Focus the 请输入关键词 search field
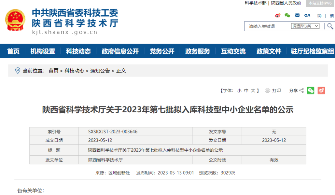Viewport: 335px width, 195px height. 267,26
